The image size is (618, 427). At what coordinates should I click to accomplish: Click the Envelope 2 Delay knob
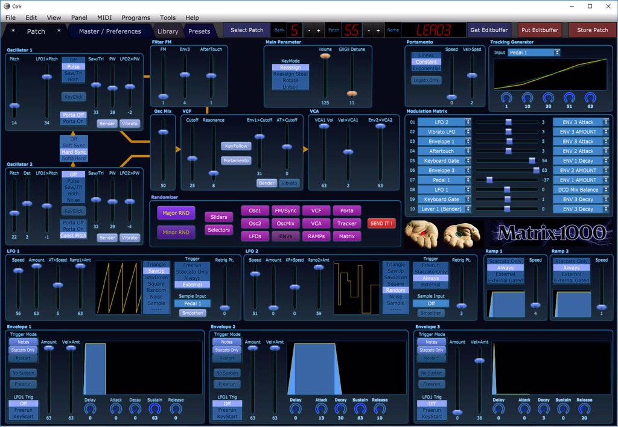pyautogui.click(x=296, y=410)
